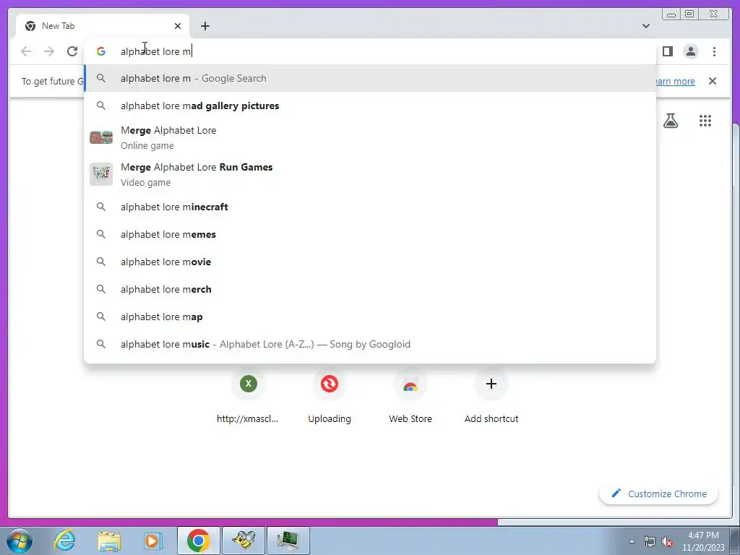Click the browser back arrow
This screenshot has height=555, width=740.
26,51
